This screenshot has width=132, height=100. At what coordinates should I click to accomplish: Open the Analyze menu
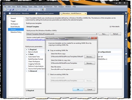point(61,7)
